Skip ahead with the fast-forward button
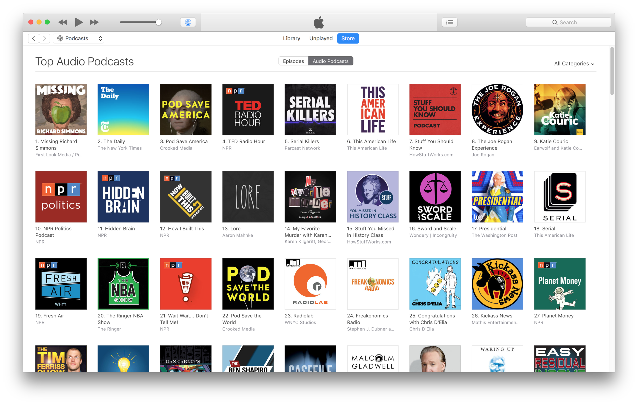638x405 pixels. [94, 22]
